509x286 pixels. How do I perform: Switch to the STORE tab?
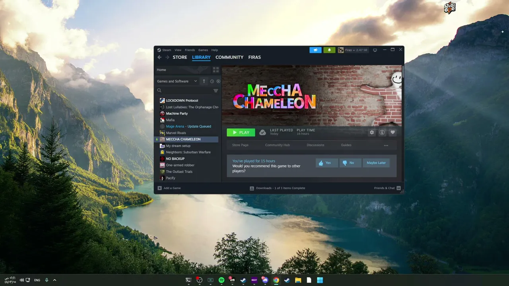[180, 57]
